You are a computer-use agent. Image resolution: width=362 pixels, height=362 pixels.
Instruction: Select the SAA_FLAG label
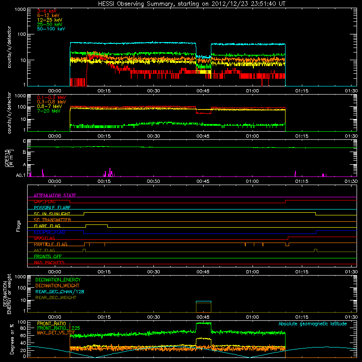(x=44, y=238)
